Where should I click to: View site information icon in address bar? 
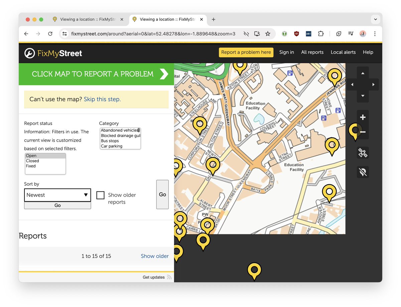65,34
